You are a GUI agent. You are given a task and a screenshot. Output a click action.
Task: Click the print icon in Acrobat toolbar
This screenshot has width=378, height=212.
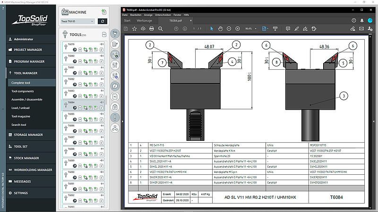(x=152, y=29)
